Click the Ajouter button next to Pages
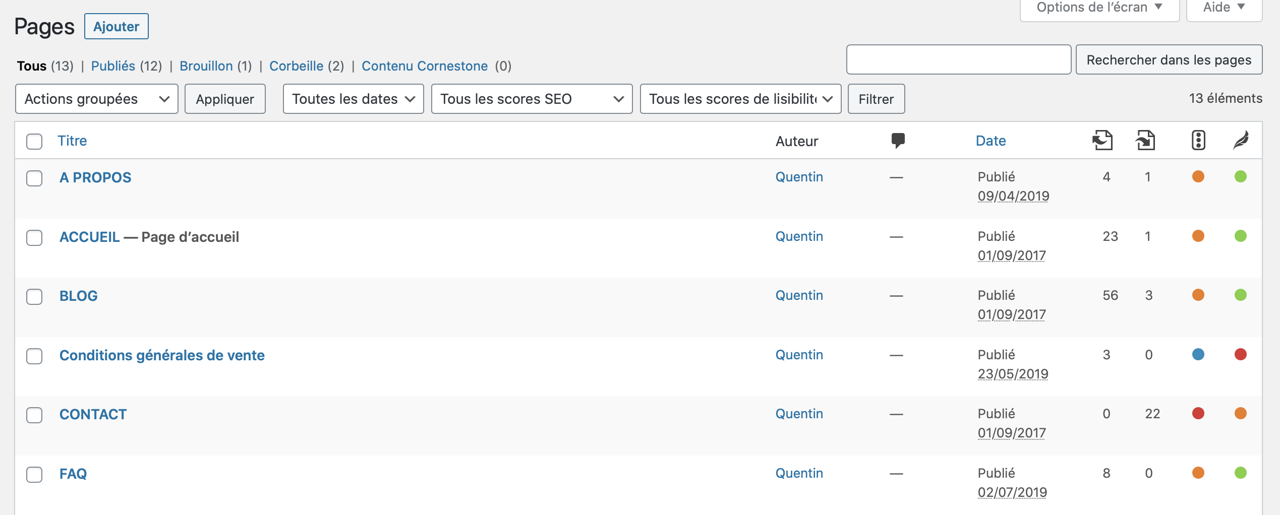Screen dimensions: 1280x515 coord(117,26)
